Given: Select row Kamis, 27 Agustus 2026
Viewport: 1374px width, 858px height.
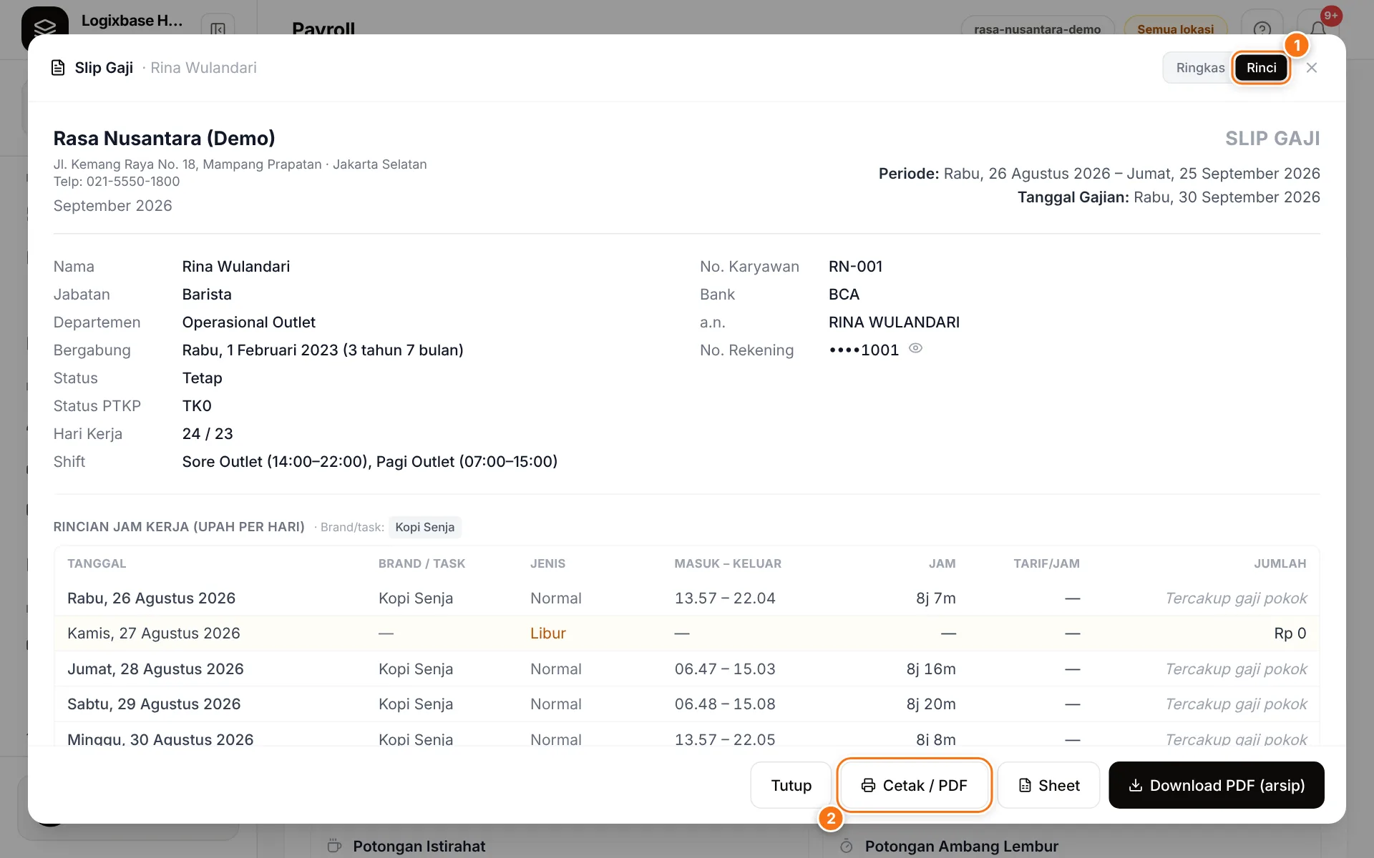Looking at the screenshot, I should [x=686, y=633].
